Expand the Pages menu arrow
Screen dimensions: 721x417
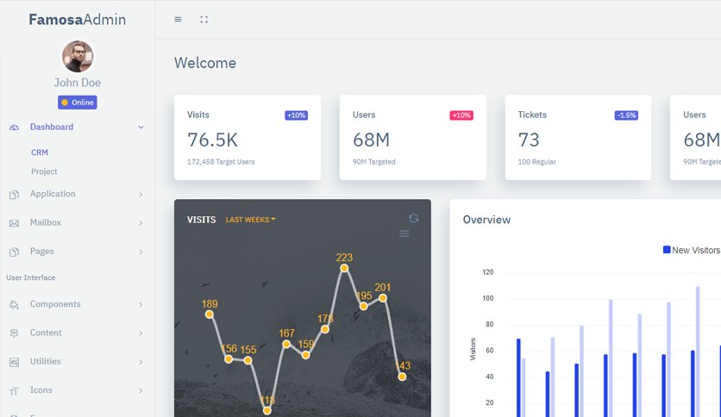141,252
